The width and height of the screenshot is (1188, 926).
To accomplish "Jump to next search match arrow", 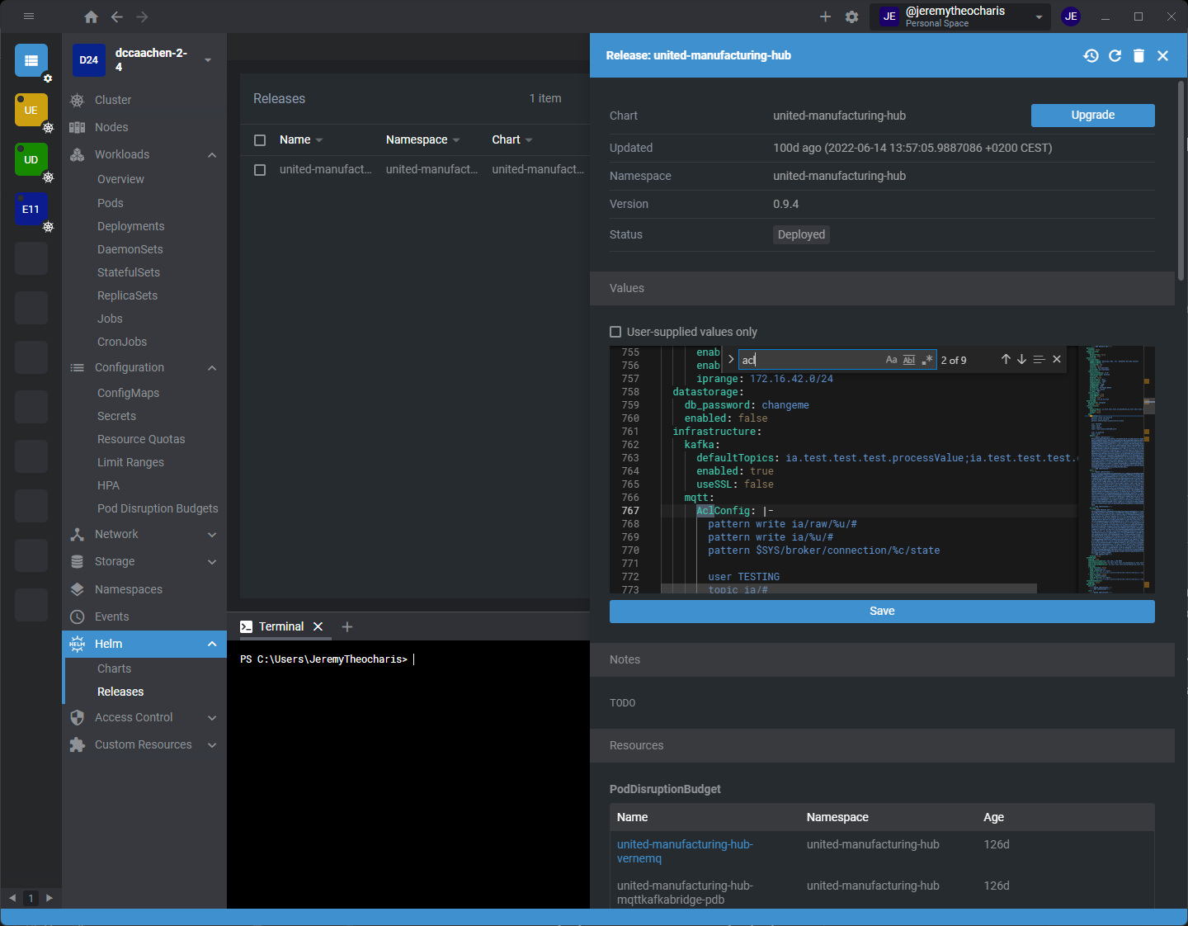I will point(1021,359).
